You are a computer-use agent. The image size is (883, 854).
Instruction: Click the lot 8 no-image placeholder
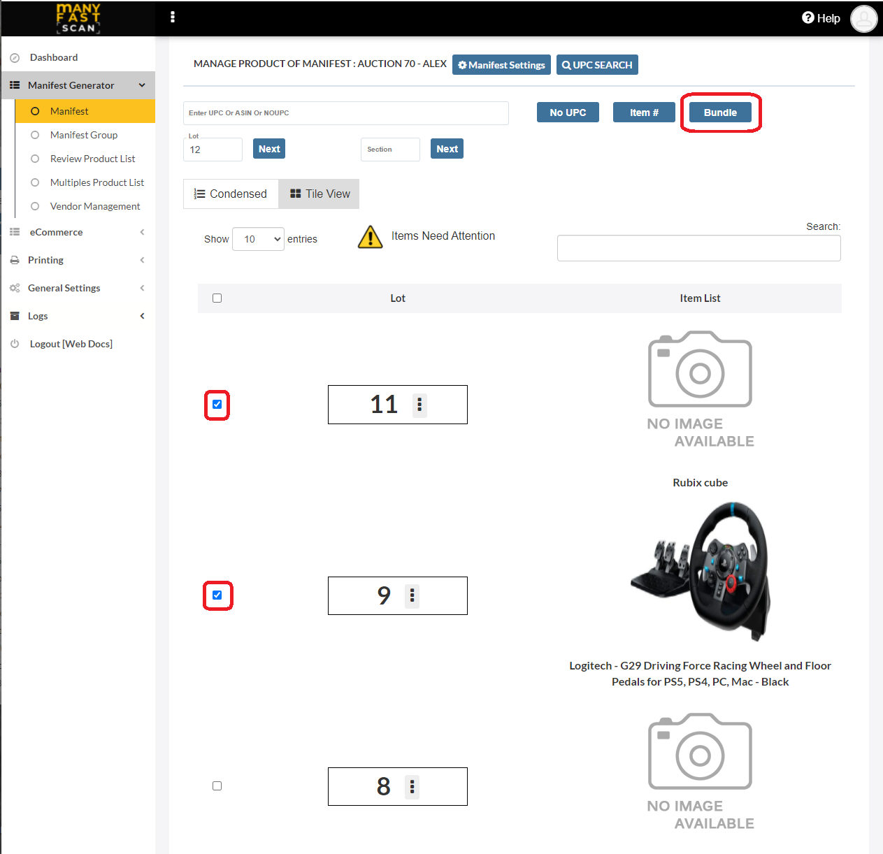pos(701,772)
